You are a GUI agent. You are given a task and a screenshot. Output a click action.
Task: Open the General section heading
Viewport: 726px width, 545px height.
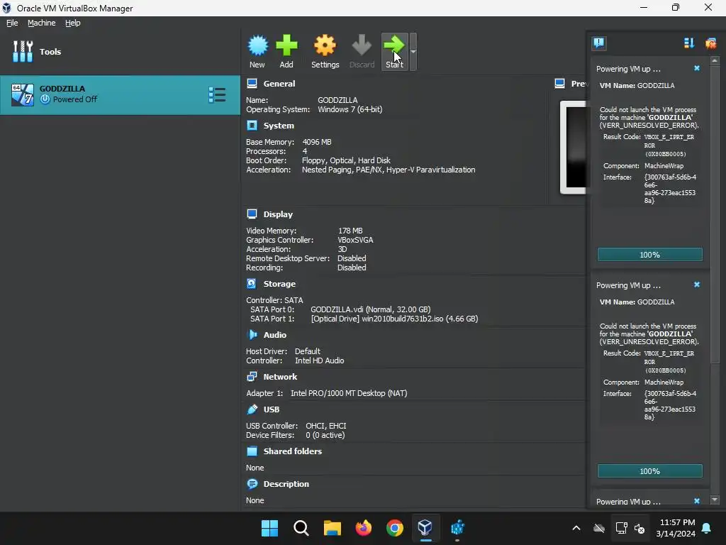(279, 84)
